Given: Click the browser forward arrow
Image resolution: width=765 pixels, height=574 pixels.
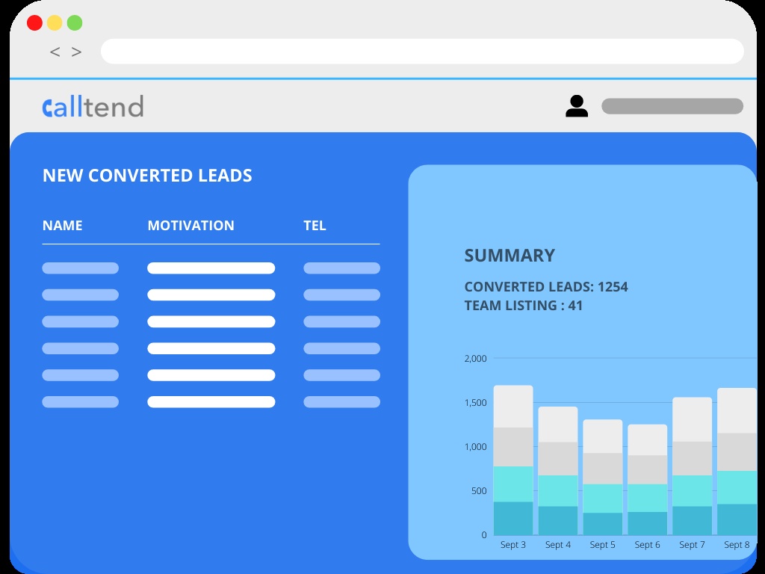Looking at the screenshot, I should (x=77, y=52).
